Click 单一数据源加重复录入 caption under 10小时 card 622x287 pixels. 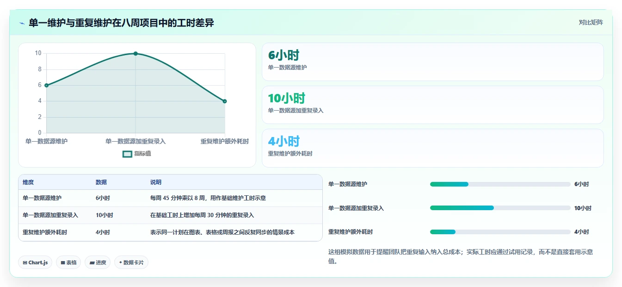(x=296, y=111)
